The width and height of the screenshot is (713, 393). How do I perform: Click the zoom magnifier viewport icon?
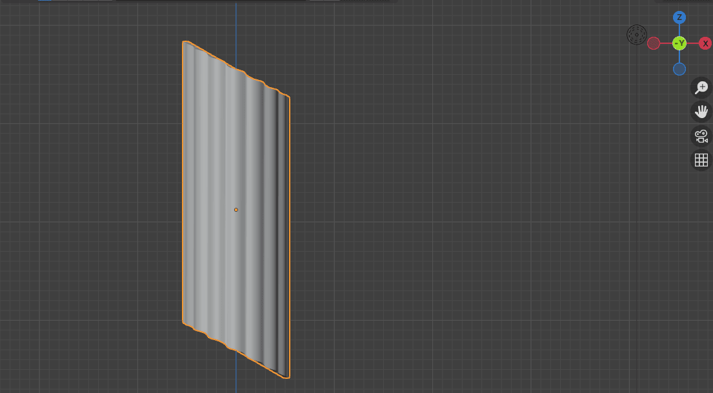tap(701, 87)
